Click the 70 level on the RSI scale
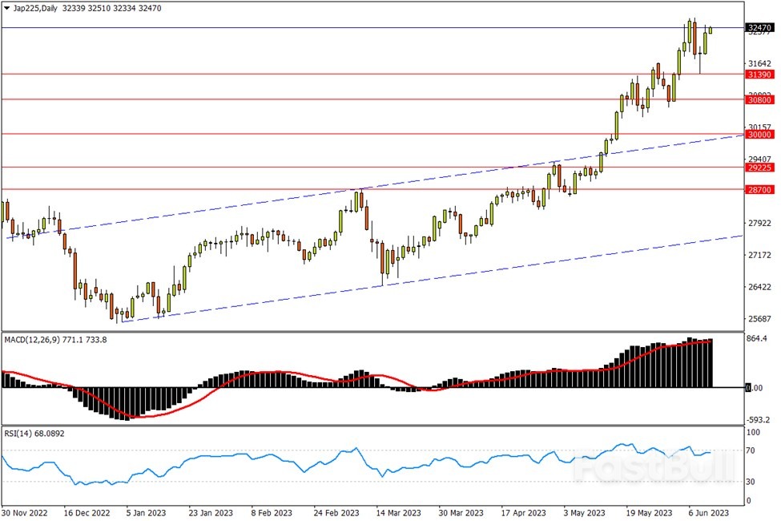This screenshot has width=781, height=521. point(751,451)
